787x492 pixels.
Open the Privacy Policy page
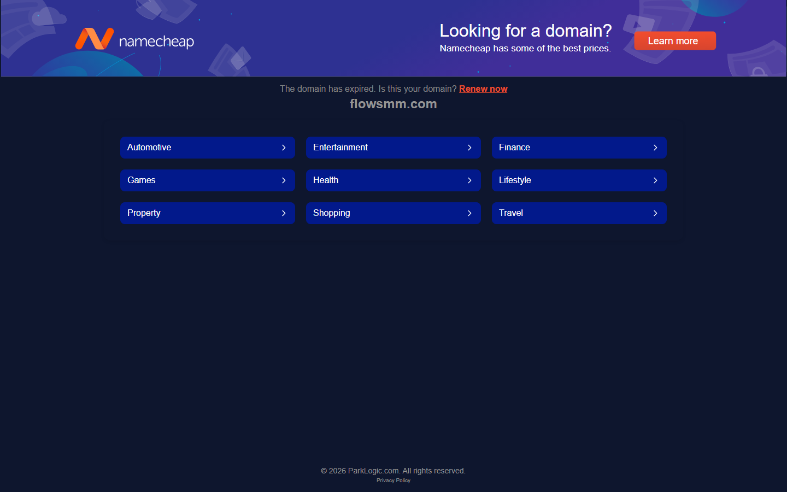[393, 480]
